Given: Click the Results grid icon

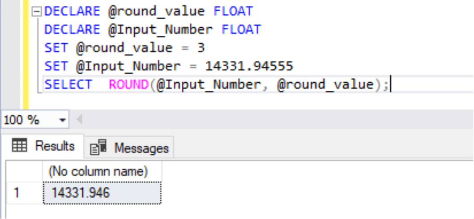Looking at the screenshot, I should point(19,146).
